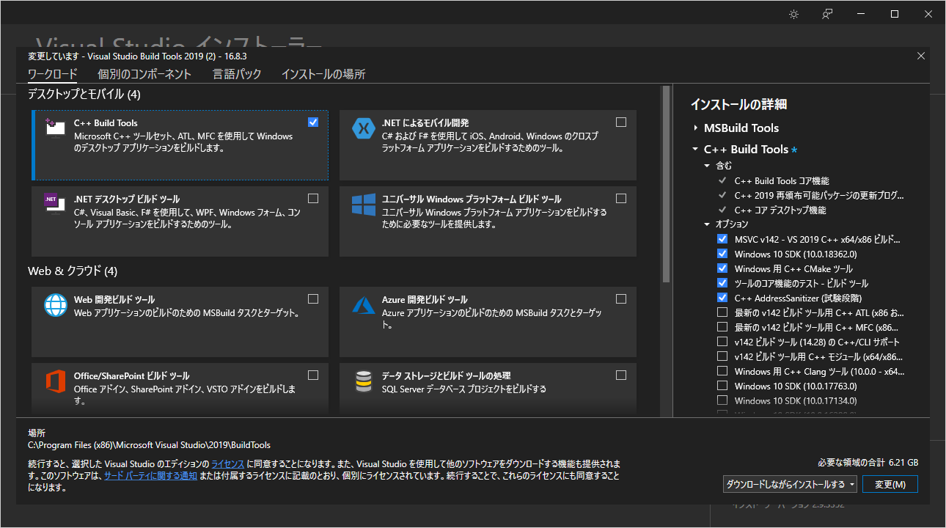The height and width of the screenshot is (528, 946).
Task: Click the C++ コア デスクトップ機能 included item
Action: 780,210
